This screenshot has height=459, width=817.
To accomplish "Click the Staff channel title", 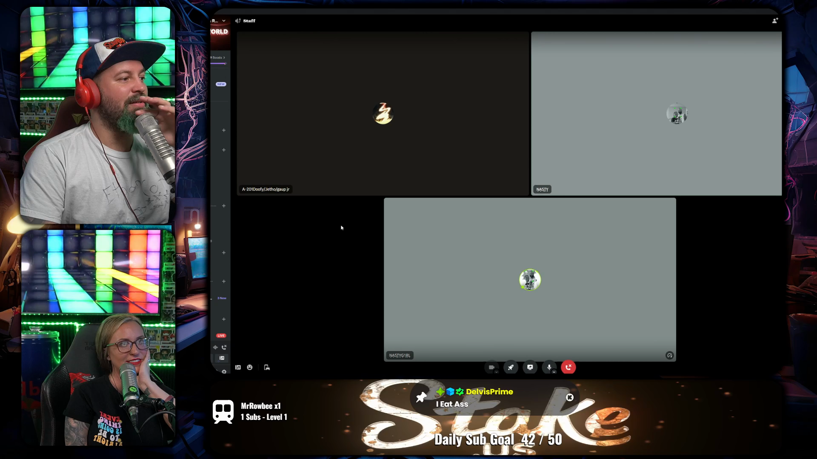I will pyautogui.click(x=249, y=21).
